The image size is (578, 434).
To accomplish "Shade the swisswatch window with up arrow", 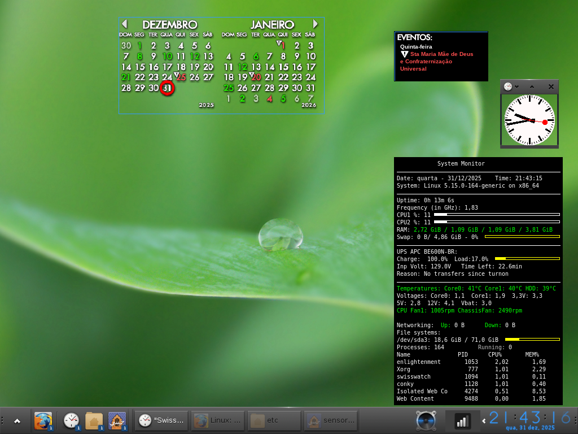I will pyautogui.click(x=532, y=86).
